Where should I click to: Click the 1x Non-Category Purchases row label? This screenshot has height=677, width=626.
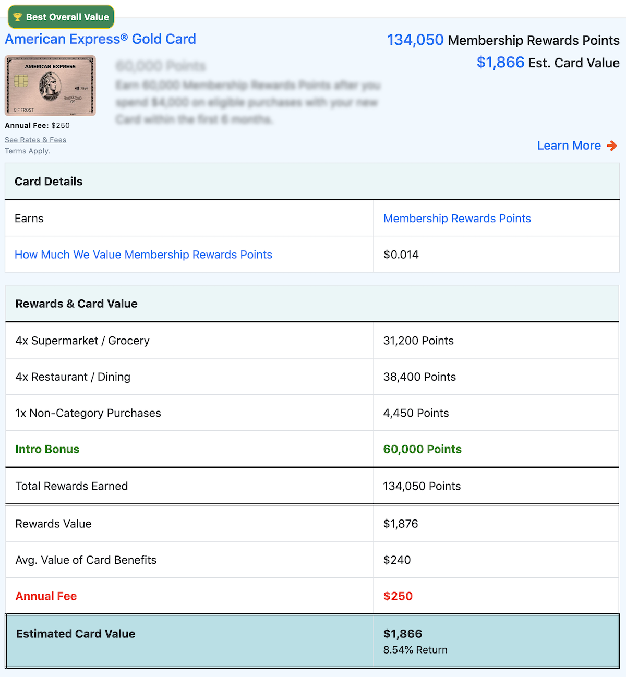coord(88,413)
